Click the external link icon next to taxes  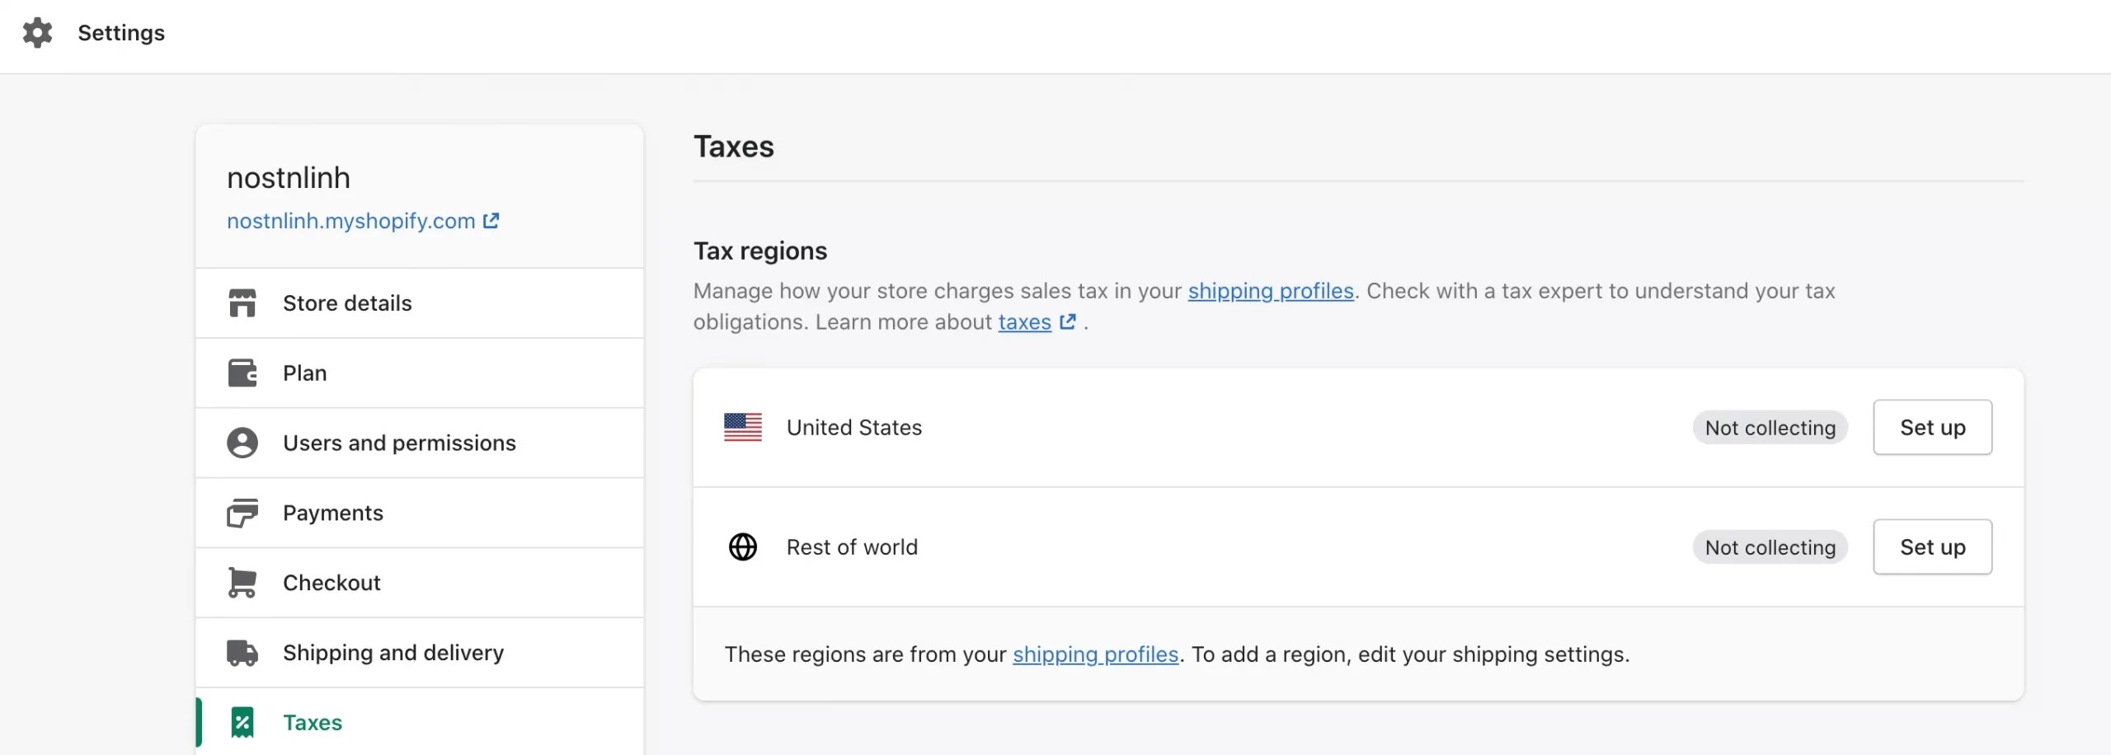pyautogui.click(x=1069, y=322)
